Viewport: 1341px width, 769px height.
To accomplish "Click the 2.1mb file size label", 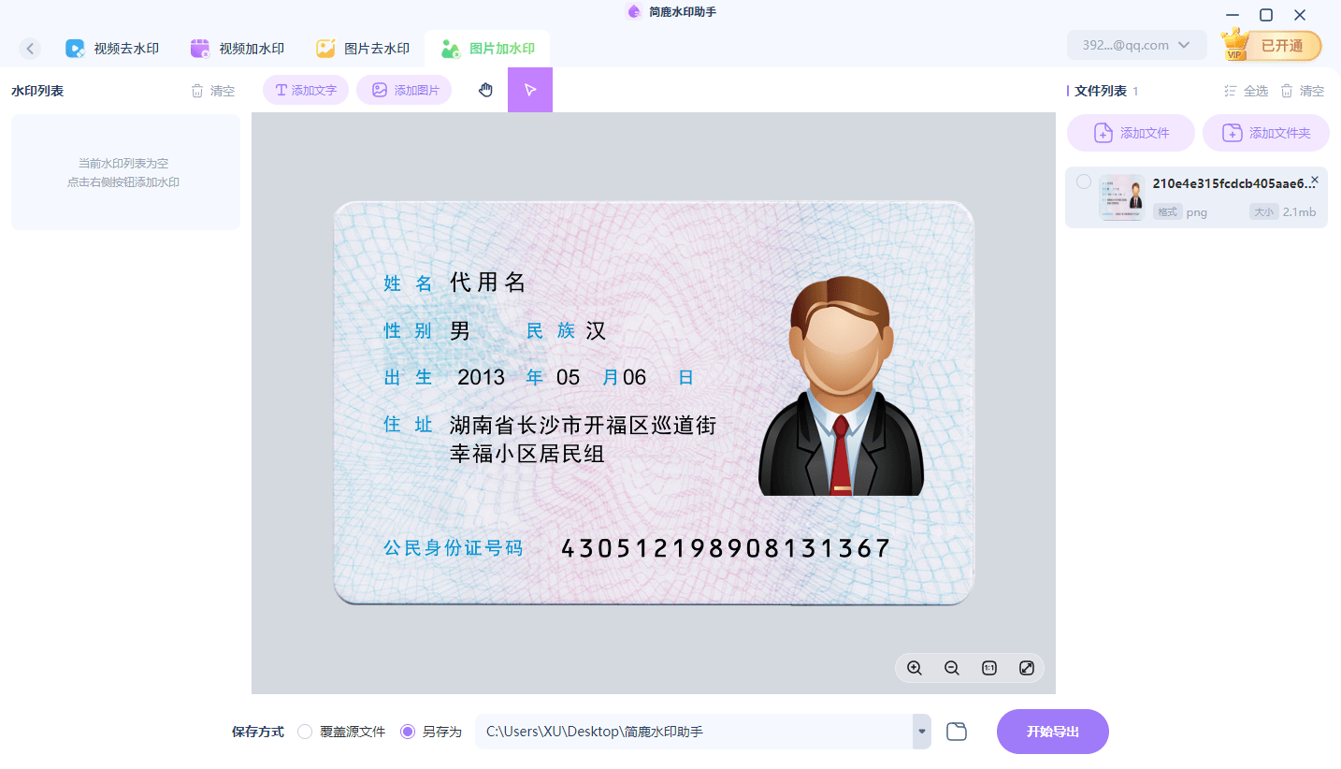I will (x=1299, y=212).
